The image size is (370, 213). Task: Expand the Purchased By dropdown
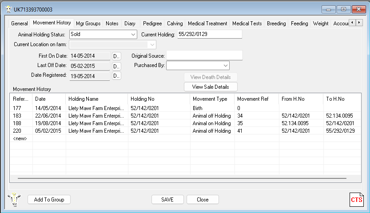click(x=226, y=66)
